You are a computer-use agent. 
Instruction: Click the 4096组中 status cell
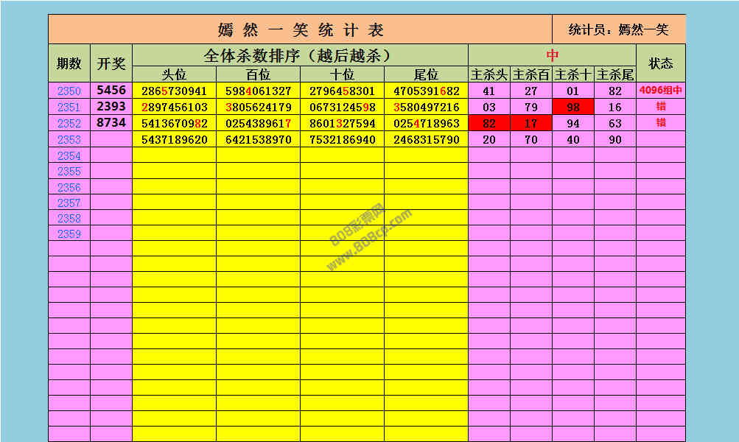click(x=660, y=91)
